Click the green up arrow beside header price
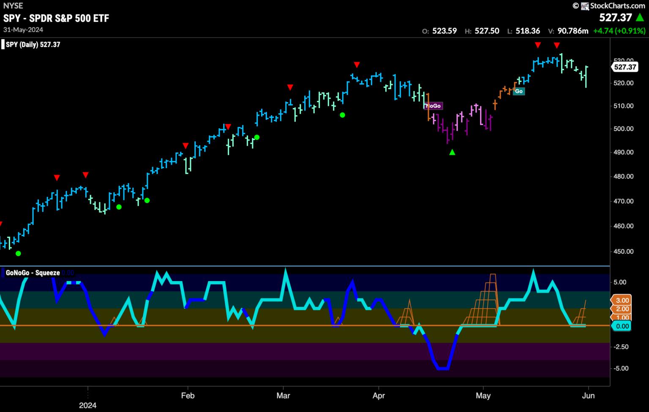 coord(640,18)
